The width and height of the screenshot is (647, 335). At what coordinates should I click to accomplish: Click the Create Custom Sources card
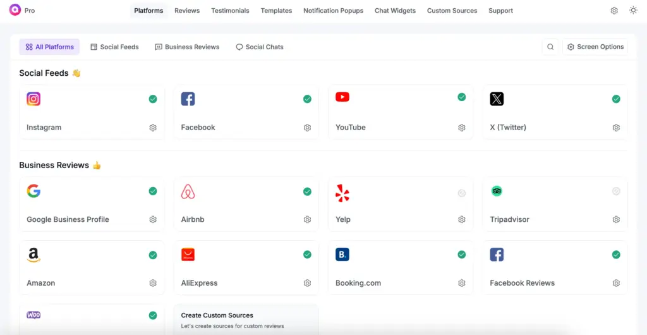pos(246,320)
